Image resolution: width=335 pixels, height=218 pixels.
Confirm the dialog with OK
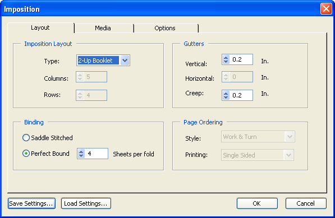(257, 203)
